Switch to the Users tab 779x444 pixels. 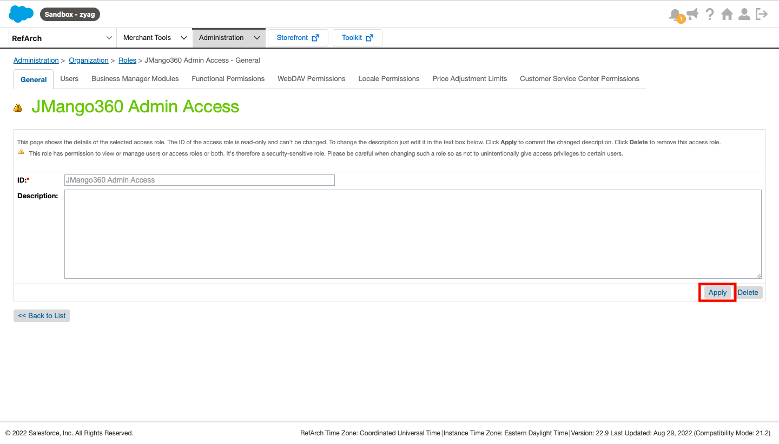pyautogui.click(x=69, y=79)
